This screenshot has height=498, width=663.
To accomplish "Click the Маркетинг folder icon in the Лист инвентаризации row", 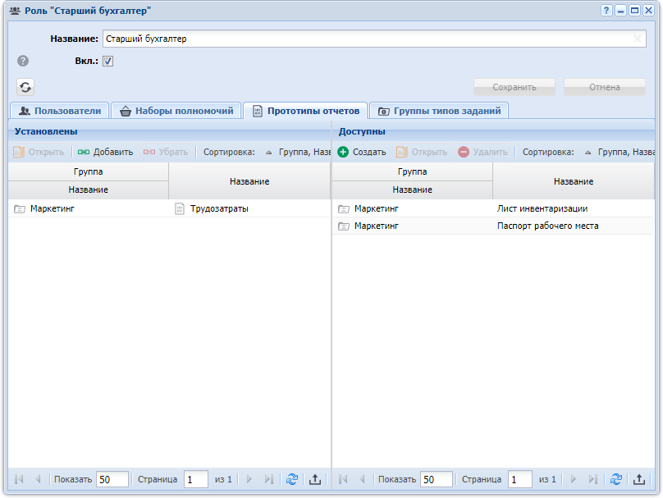I will coord(344,209).
